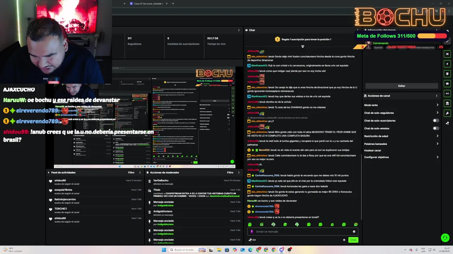Viewport: 453px width, 254px height.
Task: Open Windows Start menu
Action: click(164, 250)
